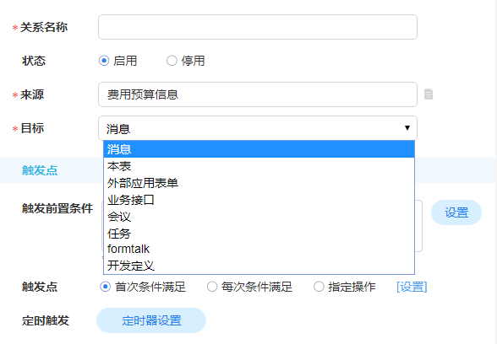Pick 业务接口 from the dropdown
This screenshot has width=497, height=344.
point(259,200)
